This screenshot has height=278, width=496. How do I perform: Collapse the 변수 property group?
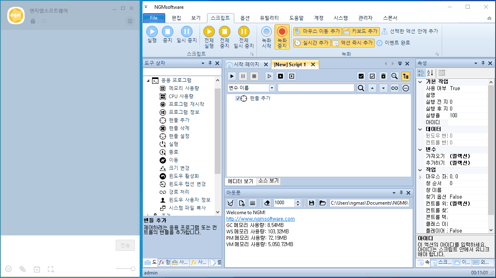(x=420, y=149)
